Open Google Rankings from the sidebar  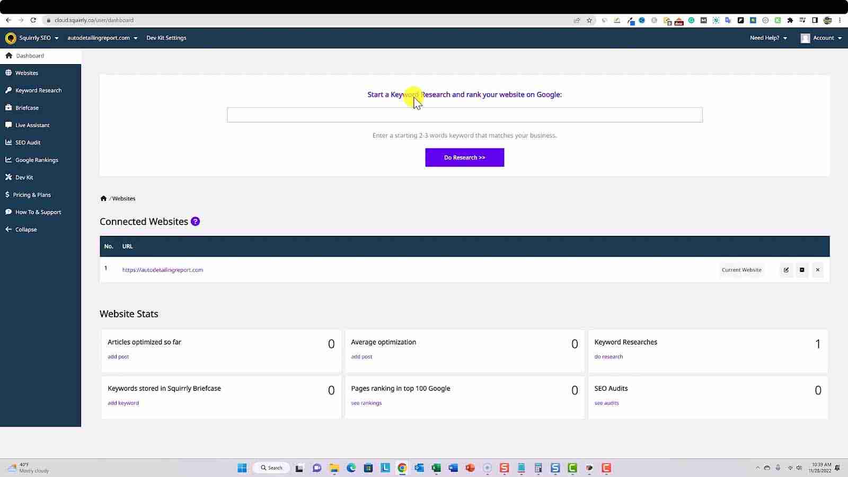[37, 160]
